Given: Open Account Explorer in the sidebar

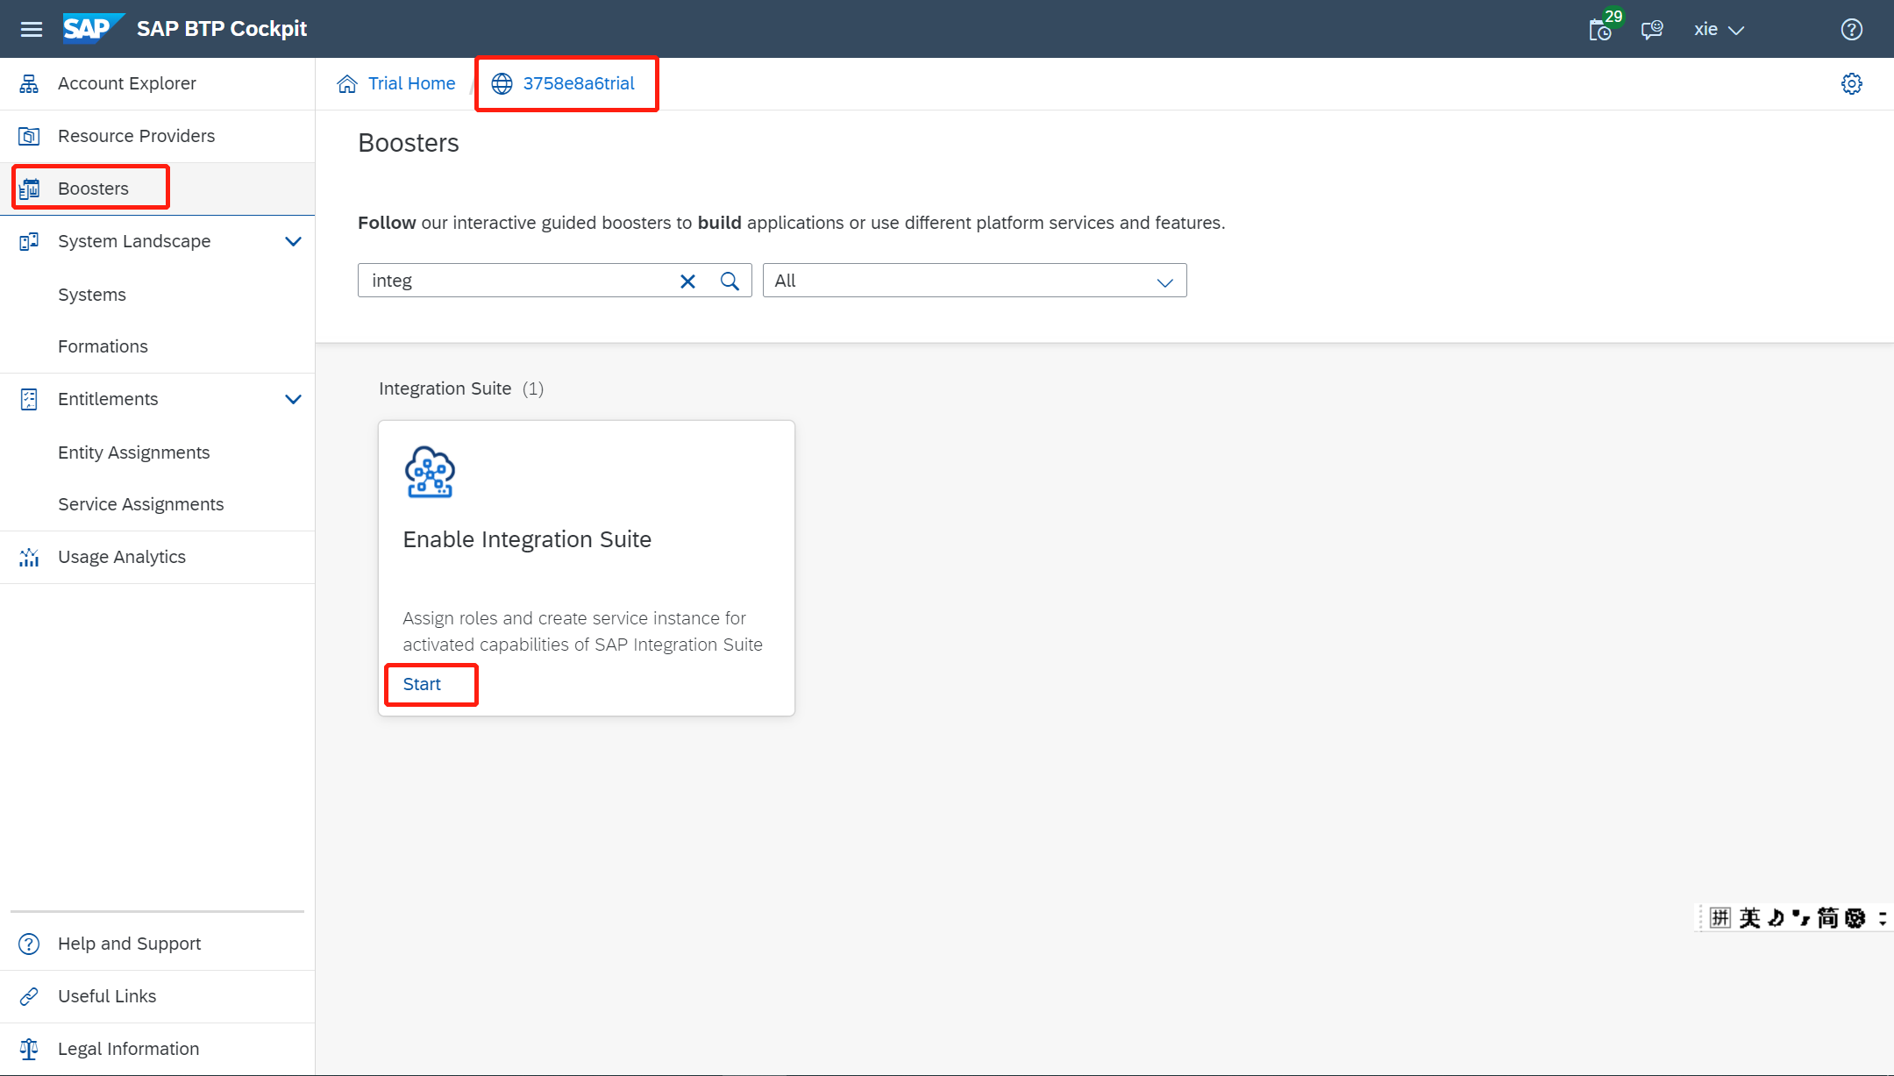Looking at the screenshot, I should (x=158, y=83).
